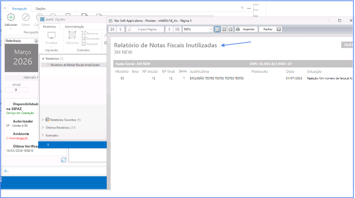Open the Opções ribbon tab
The width and height of the screenshot is (355, 198).
pyautogui.click(x=40, y=8)
